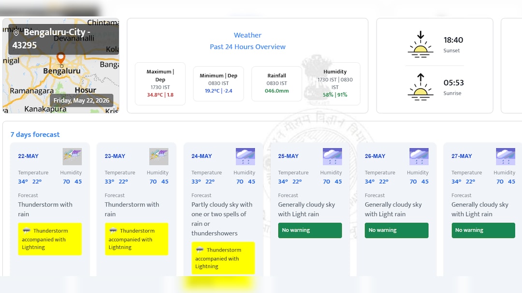Select the 22-MAY thunderstorm warning box

50,239
